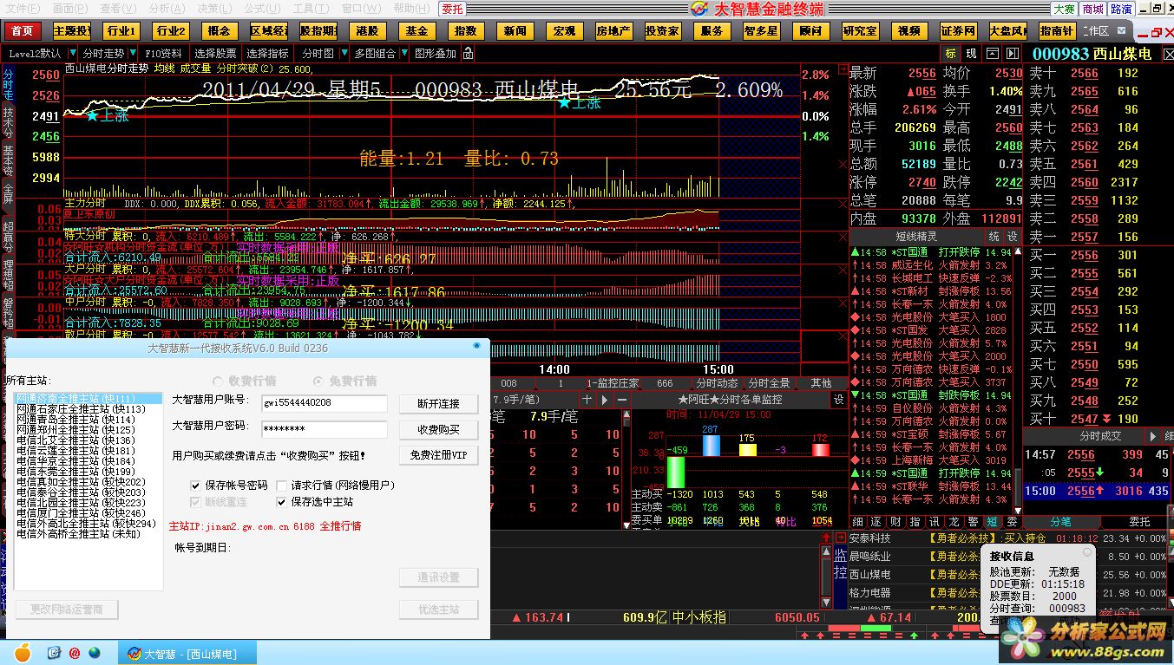Toggle 保存选中主站 checkbox
The image size is (1174, 665).
pos(282,502)
